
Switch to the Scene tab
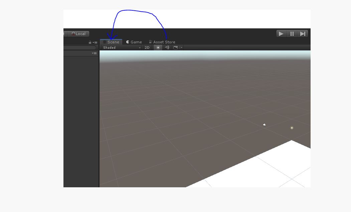pyautogui.click(x=111, y=42)
